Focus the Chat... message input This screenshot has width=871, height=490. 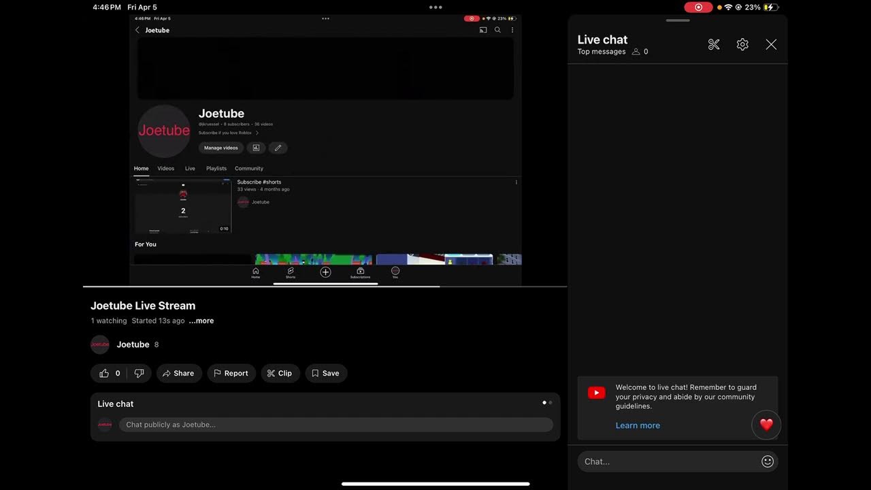678,461
